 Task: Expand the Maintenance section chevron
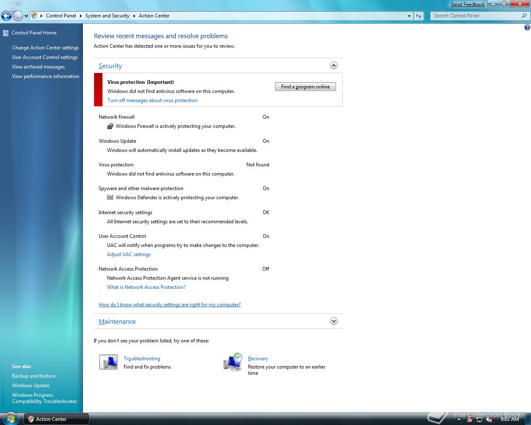coord(334,321)
